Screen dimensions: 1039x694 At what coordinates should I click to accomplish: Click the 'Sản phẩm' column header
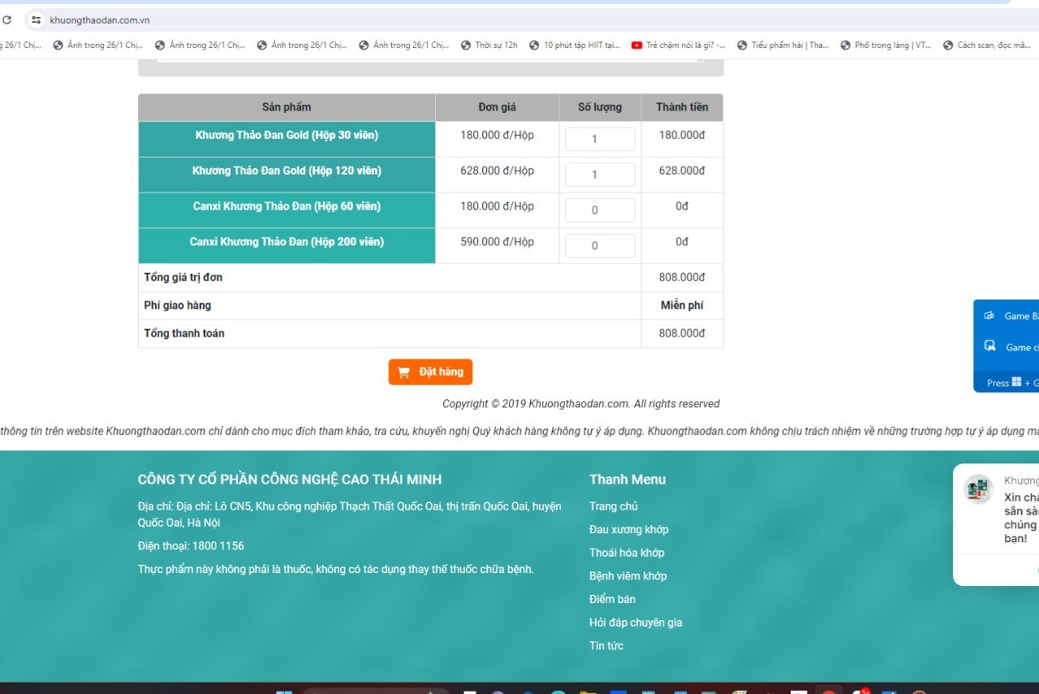287,107
